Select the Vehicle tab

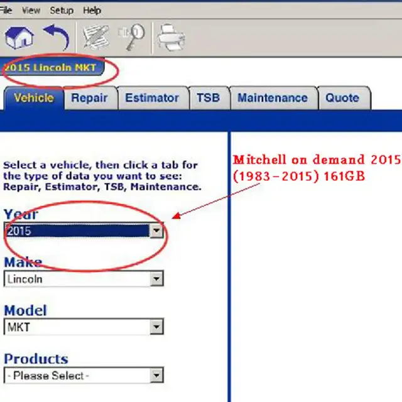click(34, 98)
